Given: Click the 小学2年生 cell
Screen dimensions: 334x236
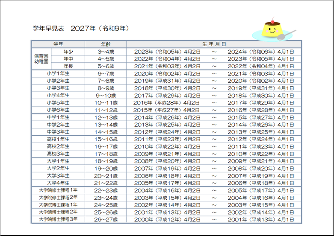Looking at the screenshot, I should pos(58,81).
